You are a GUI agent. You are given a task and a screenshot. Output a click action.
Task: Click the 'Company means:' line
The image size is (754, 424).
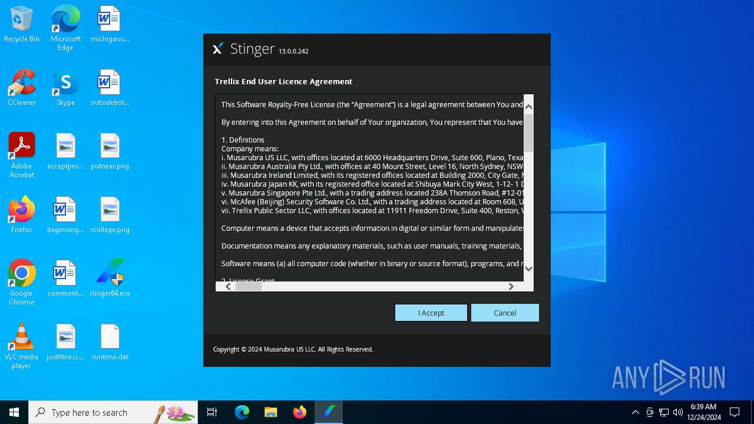click(x=250, y=149)
